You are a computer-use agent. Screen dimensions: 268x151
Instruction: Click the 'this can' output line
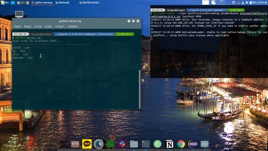pos(20,54)
